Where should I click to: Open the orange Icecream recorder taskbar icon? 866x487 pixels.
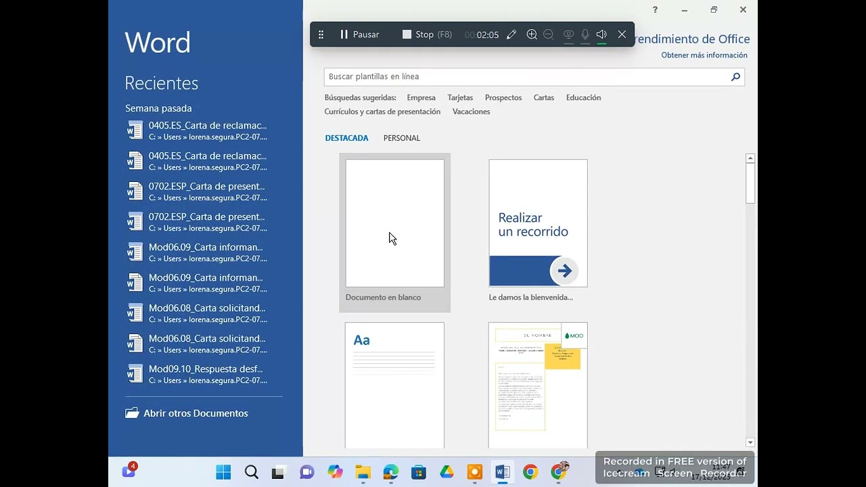point(474,472)
